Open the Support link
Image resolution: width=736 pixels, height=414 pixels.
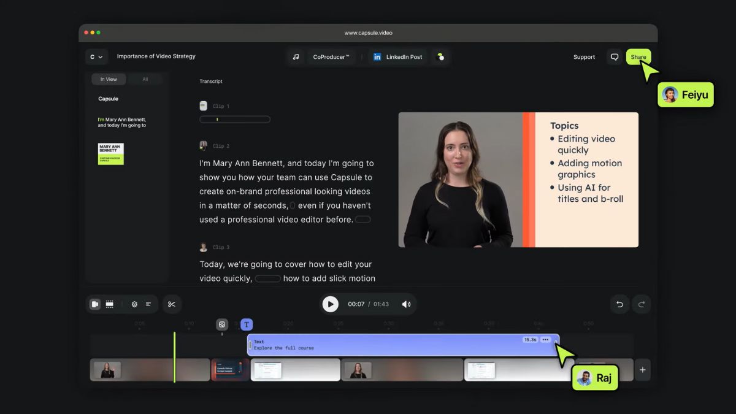coord(584,57)
